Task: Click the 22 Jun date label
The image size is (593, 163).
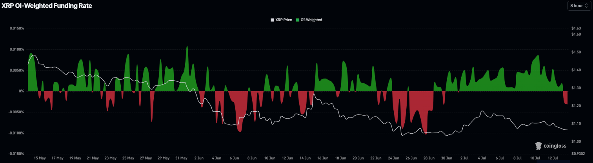Action: [375, 158]
